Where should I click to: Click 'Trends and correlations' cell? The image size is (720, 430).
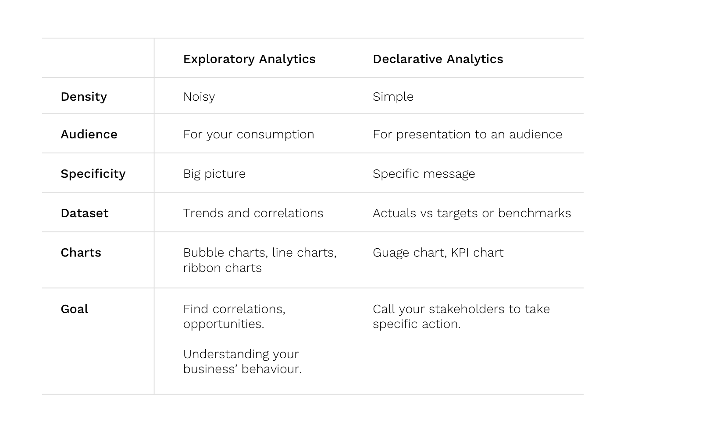pyautogui.click(x=253, y=213)
